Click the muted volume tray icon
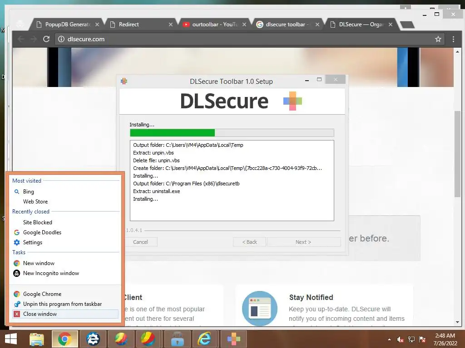Screen dimensions: 465x348 [400, 339]
